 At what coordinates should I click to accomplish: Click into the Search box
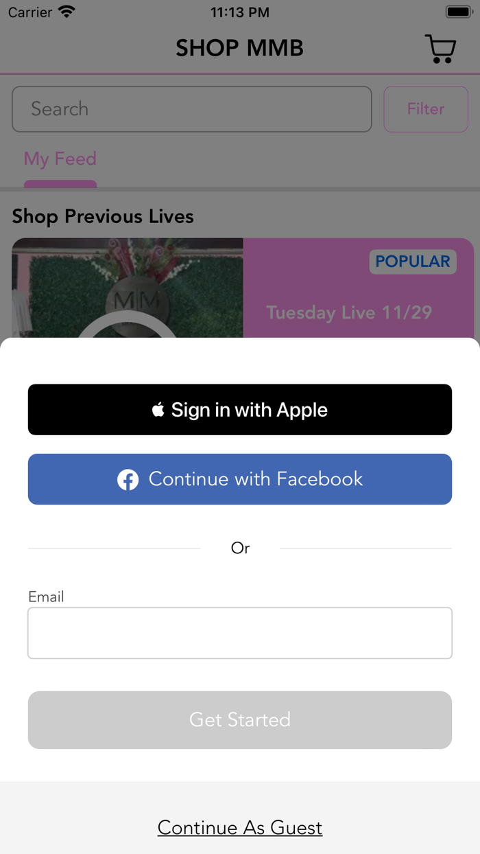point(192,109)
